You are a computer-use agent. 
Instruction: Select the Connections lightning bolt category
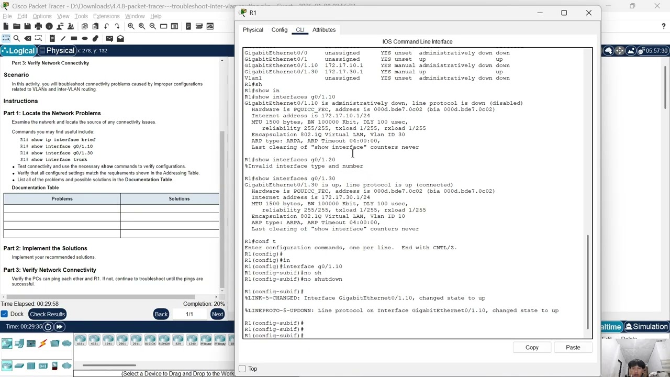[x=43, y=343]
